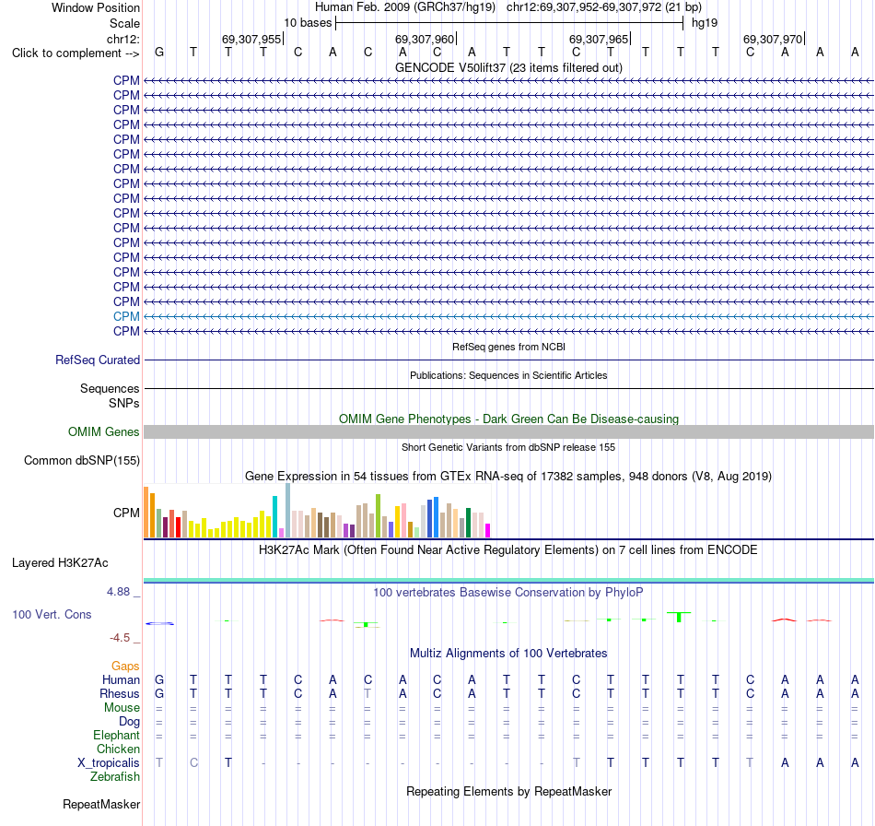Click the 'Click to complement -->' label
This screenshot has height=826, width=875.
point(76,53)
